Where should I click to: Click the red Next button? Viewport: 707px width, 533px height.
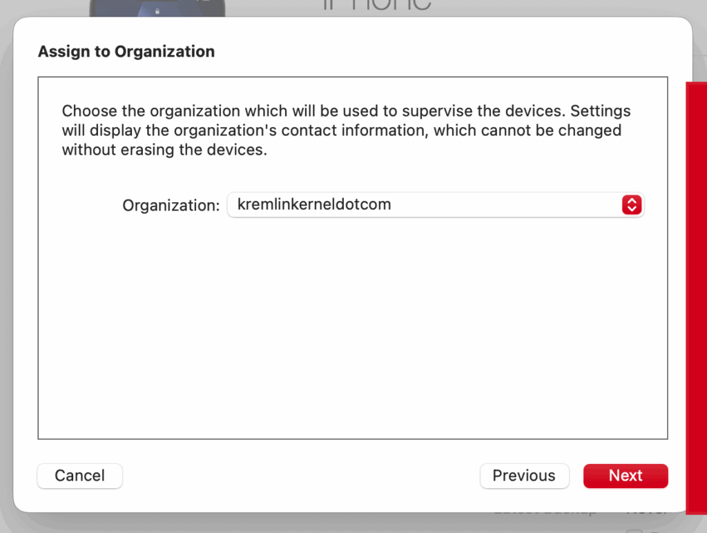coord(626,476)
